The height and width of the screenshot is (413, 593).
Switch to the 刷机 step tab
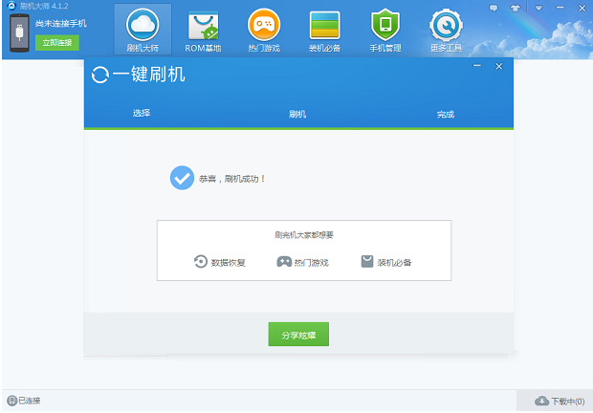point(297,114)
